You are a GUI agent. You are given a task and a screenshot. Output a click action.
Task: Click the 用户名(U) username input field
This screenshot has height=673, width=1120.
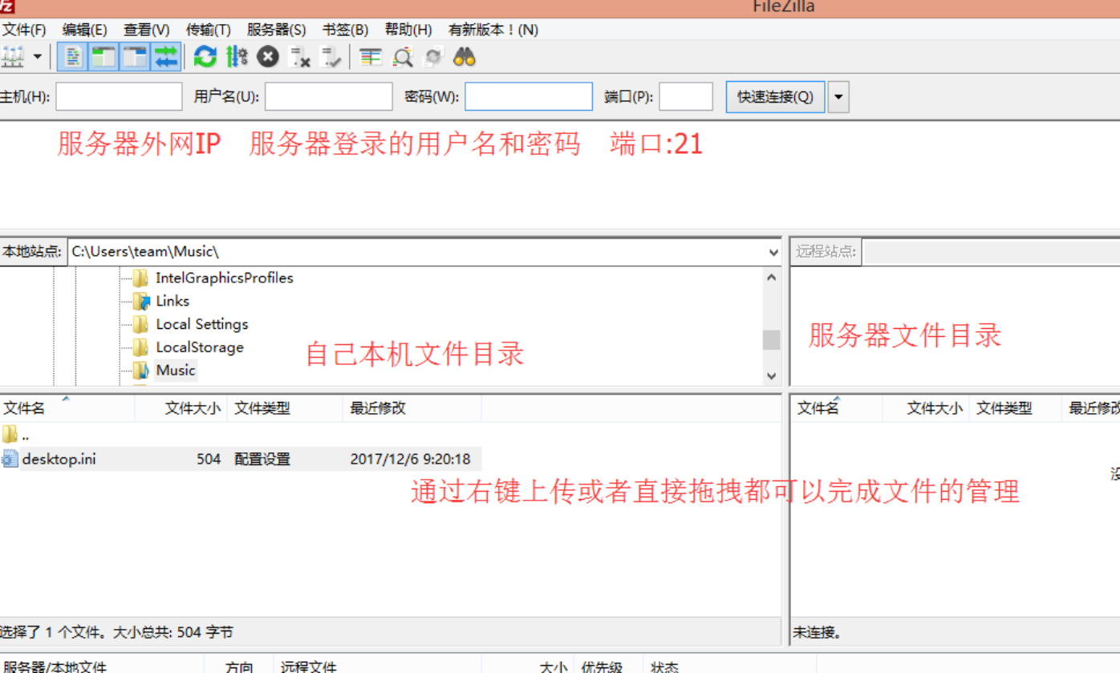[329, 96]
